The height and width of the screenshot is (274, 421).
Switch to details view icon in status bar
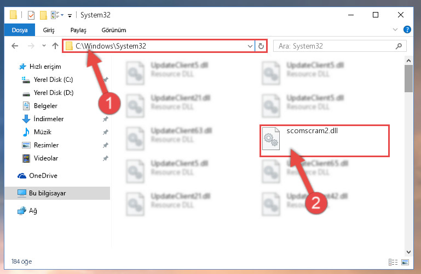[x=393, y=262]
